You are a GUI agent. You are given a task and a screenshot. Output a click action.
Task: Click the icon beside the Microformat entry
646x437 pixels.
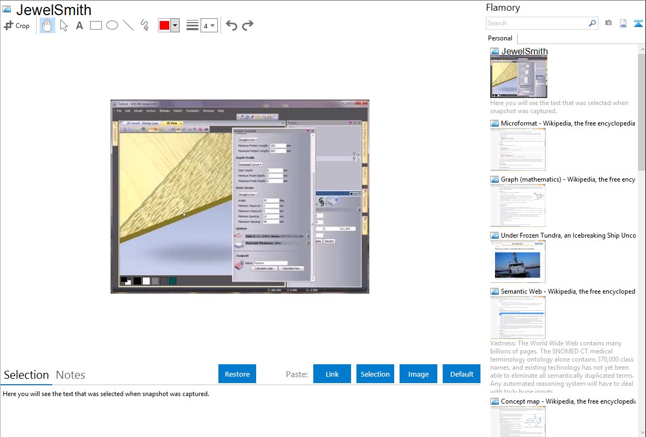coord(494,123)
